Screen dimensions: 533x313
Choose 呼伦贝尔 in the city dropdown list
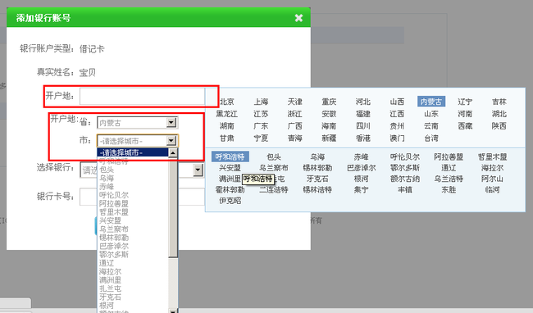point(114,195)
